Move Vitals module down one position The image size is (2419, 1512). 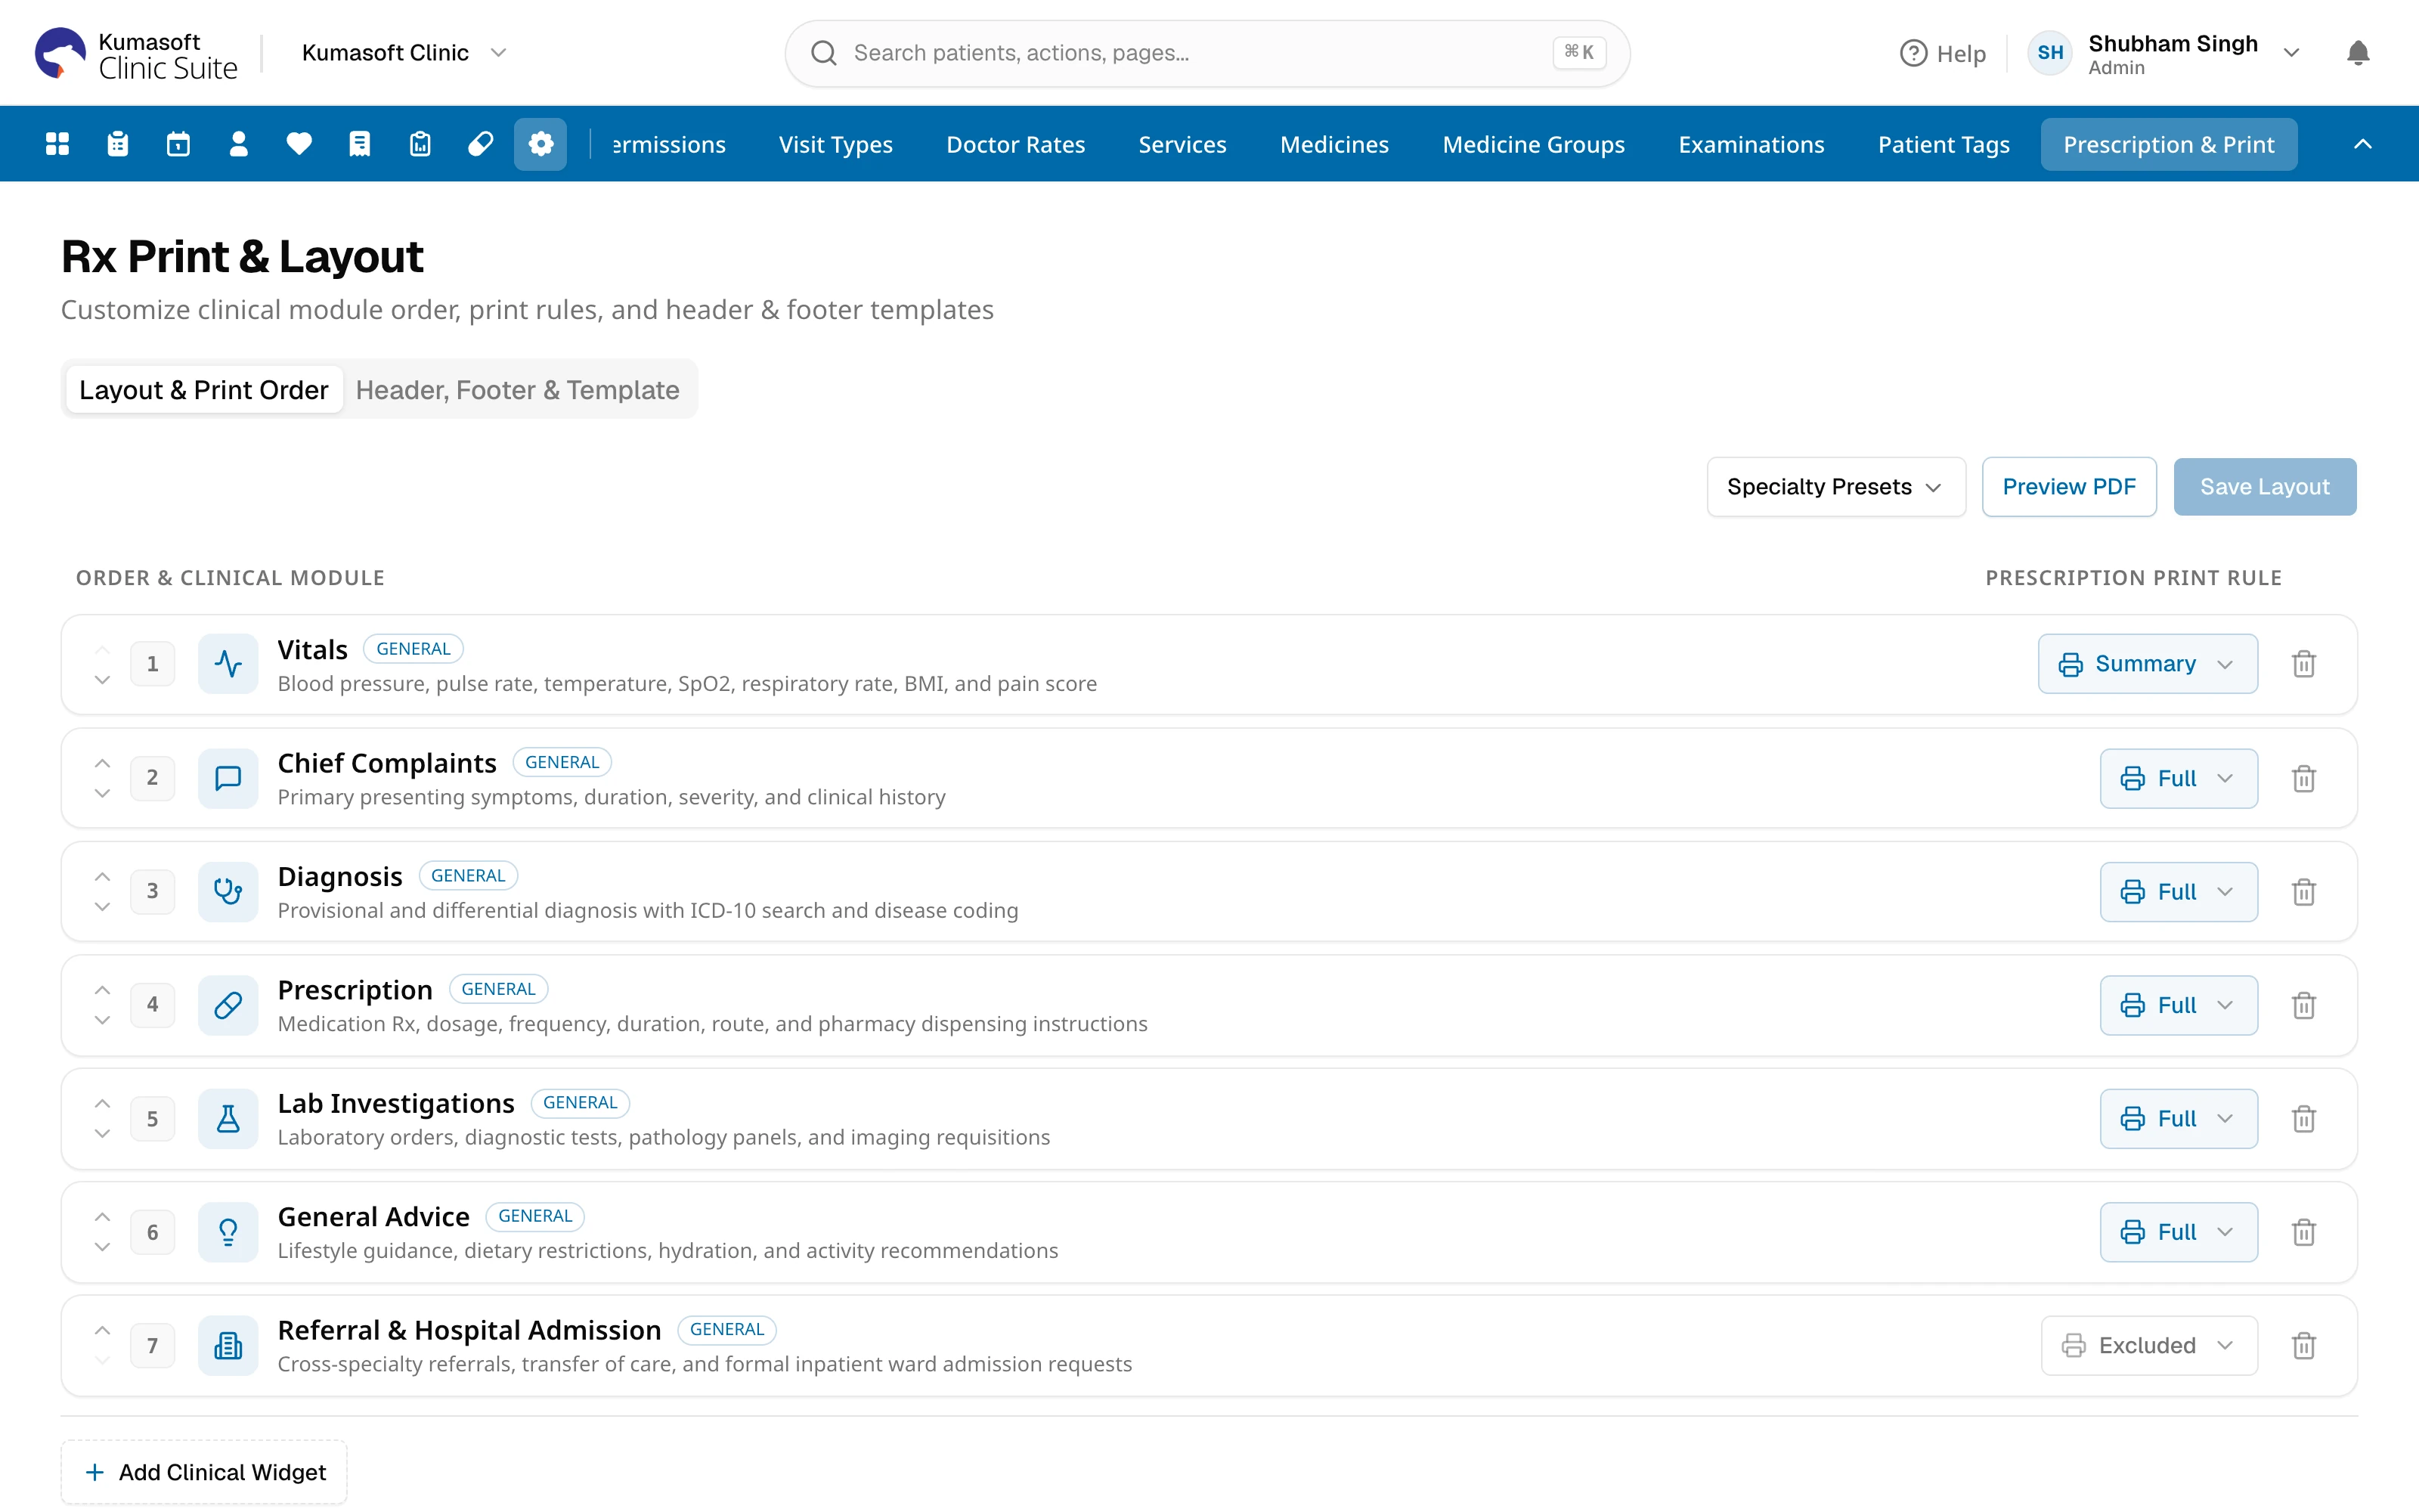(x=102, y=680)
